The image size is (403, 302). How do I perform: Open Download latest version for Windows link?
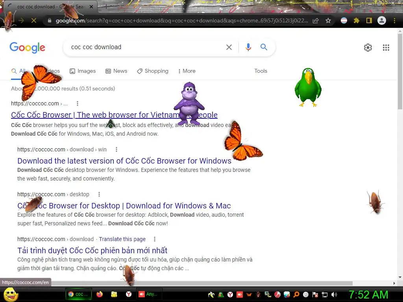click(124, 161)
